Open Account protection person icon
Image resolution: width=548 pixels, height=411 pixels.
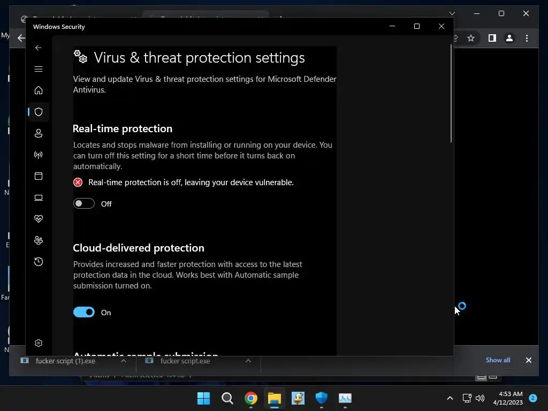[39, 133]
